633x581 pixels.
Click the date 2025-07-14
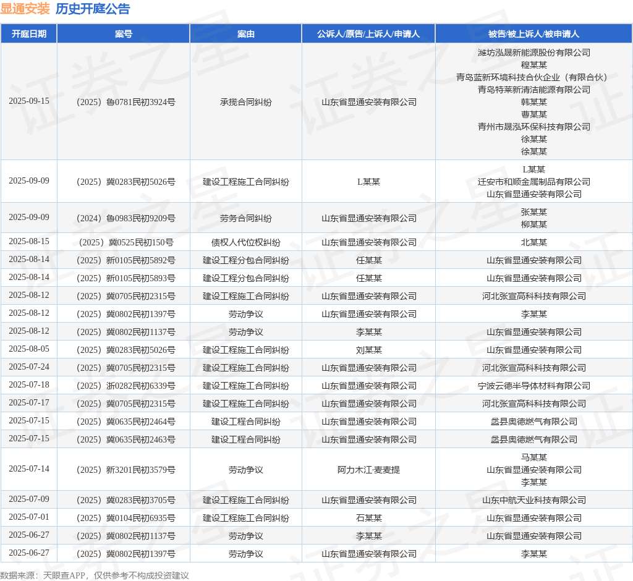coord(29,469)
